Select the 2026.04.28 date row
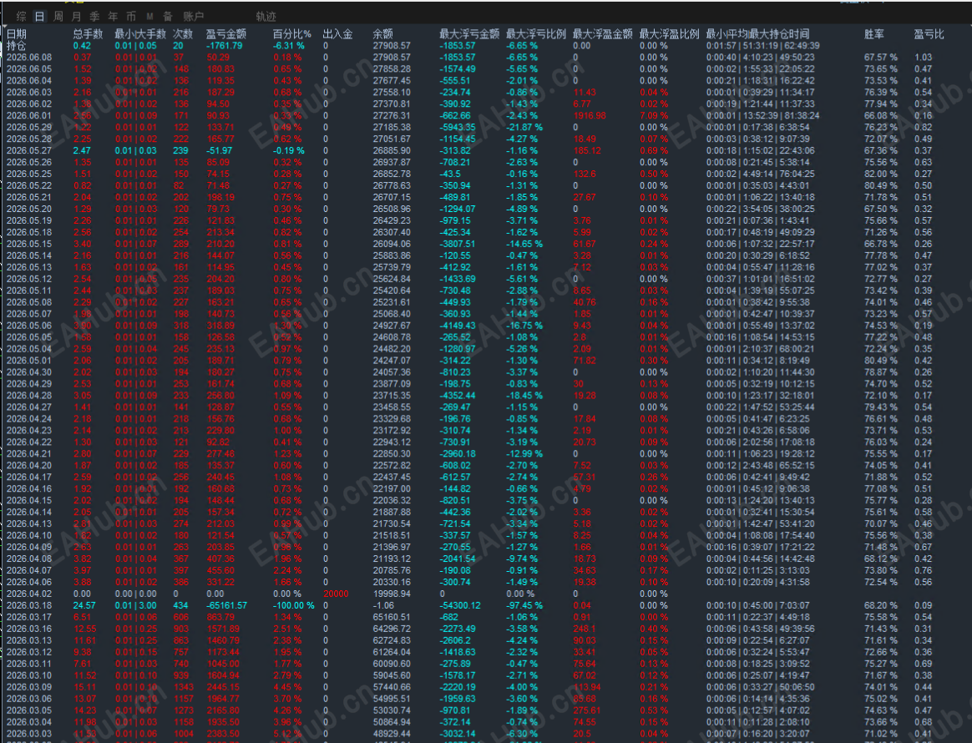 29,396
